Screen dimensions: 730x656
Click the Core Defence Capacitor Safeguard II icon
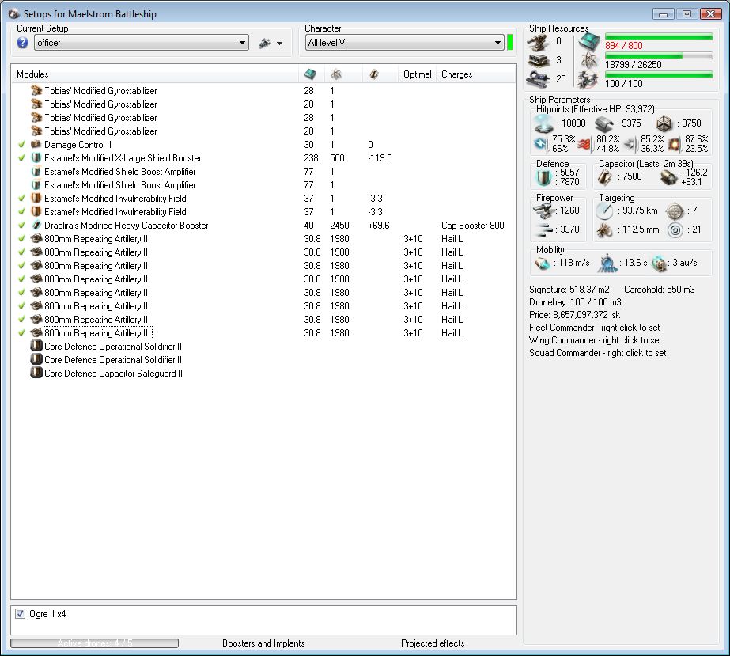(36, 374)
